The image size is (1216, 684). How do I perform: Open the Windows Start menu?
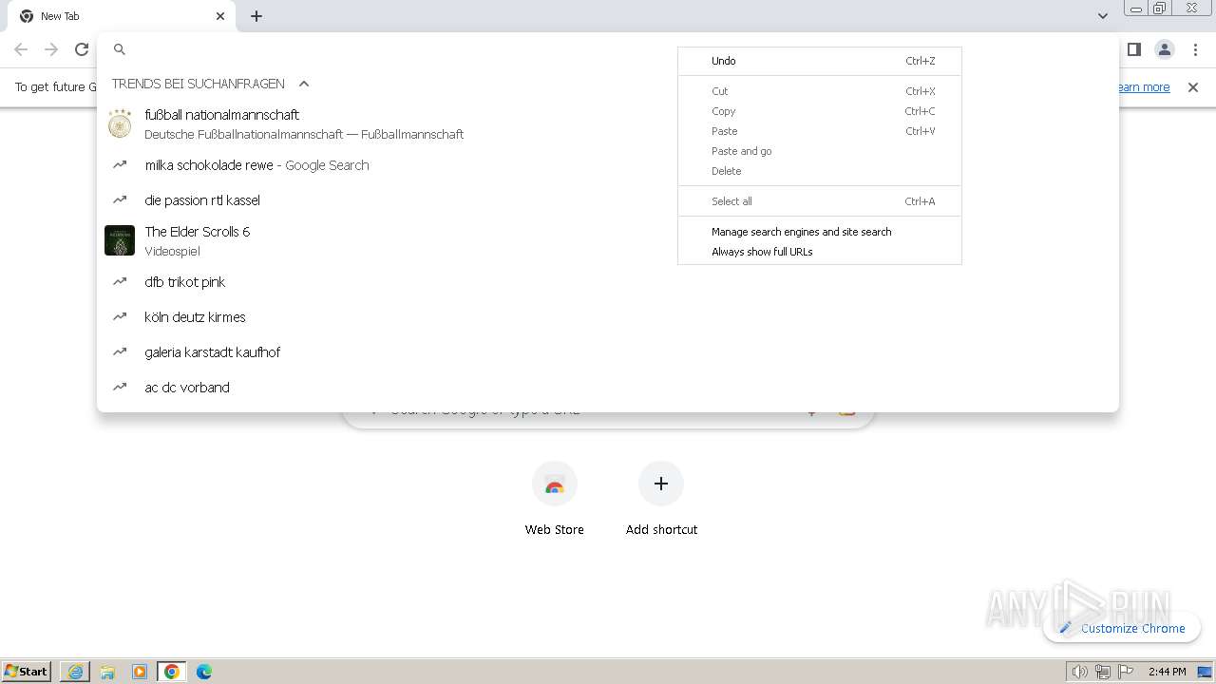click(x=27, y=671)
